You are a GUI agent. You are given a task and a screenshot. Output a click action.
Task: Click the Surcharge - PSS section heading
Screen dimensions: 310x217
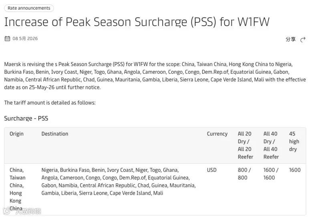tap(26, 119)
